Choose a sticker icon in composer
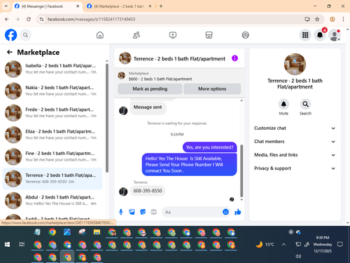 pos(143,212)
